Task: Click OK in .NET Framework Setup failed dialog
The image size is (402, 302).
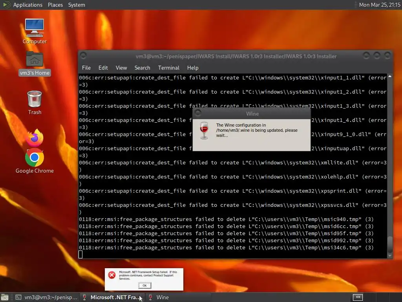Action: (x=144, y=285)
